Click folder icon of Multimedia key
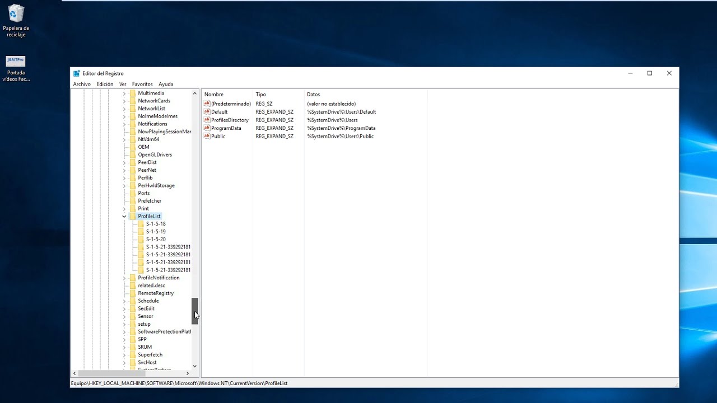The image size is (717, 403). 133,93
